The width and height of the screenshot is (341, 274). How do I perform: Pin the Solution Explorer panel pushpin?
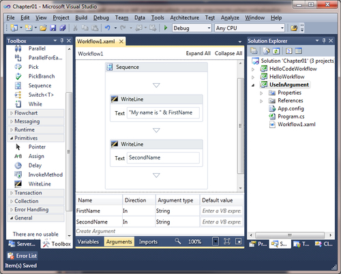[324, 41]
